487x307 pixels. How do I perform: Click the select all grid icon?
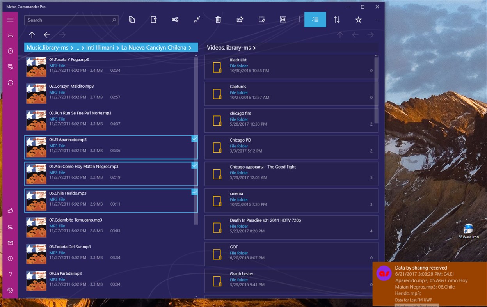(x=283, y=20)
